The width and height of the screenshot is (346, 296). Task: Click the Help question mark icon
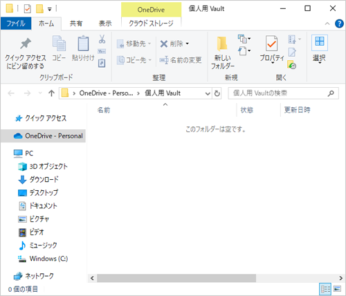(339, 24)
